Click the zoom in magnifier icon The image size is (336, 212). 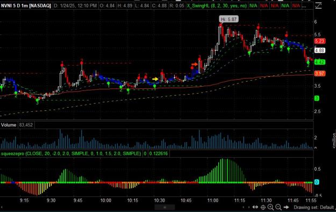[270, 207]
